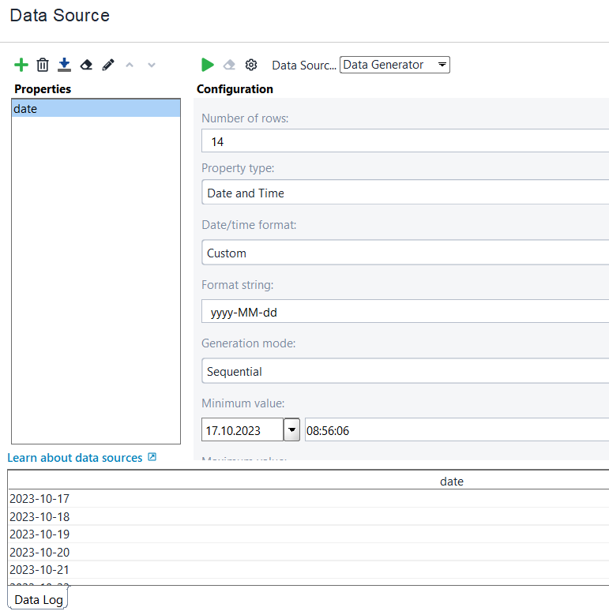Image resolution: width=609 pixels, height=615 pixels.
Task: Delete the selected property with trash icon
Action: pos(43,65)
